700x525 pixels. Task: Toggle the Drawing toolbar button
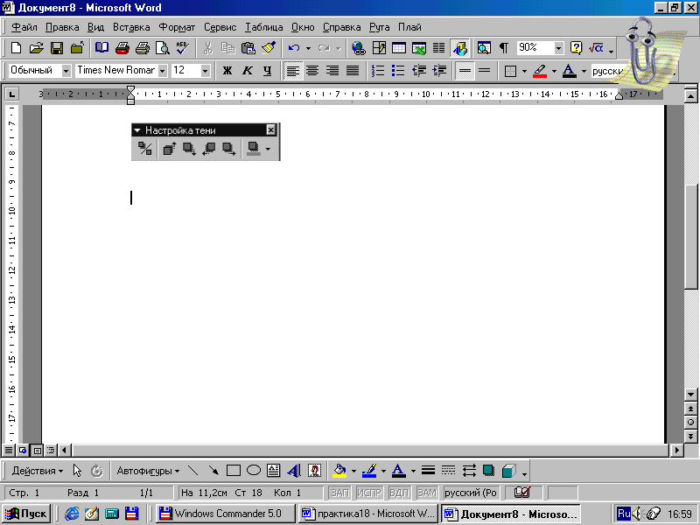pyautogui.click(x=460, y=48)
